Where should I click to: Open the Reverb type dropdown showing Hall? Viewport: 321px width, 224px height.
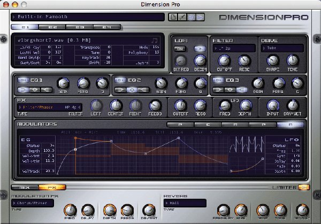tap(185, 203)
